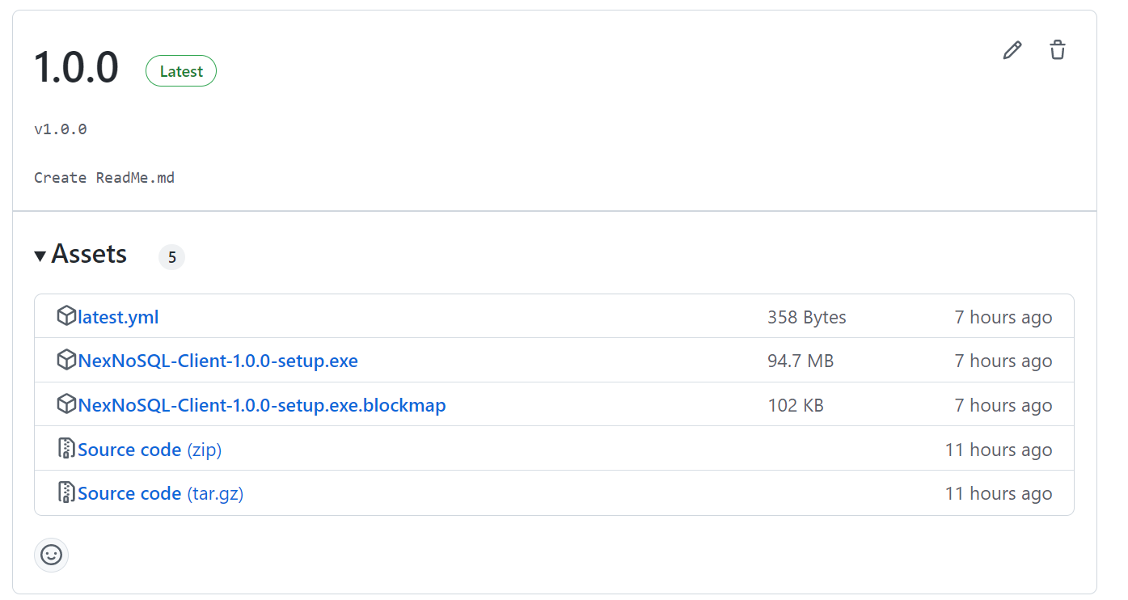The width and height of the screenshot is (1128, 600).
Task: Click the package icon beside latest.yml
Action: [66, 315]
